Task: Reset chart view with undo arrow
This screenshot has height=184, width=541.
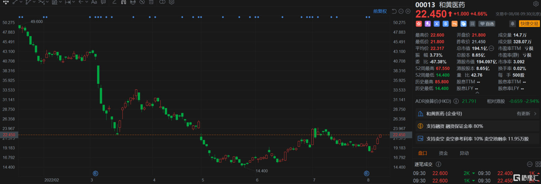Action: point(394,11)
